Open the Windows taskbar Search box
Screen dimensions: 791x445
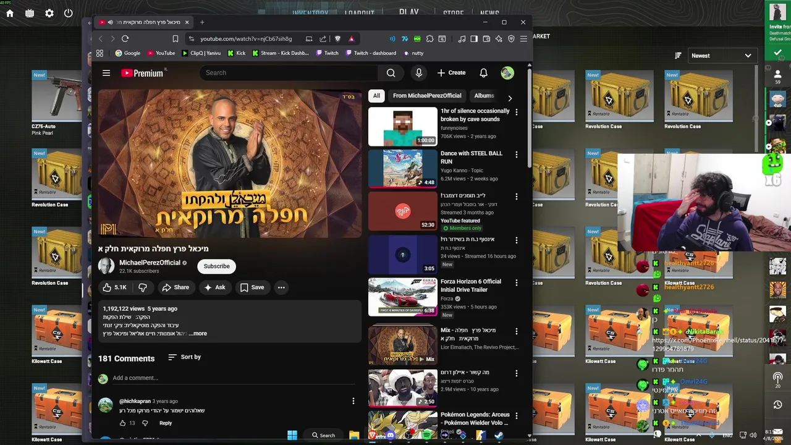click(324, 435)
